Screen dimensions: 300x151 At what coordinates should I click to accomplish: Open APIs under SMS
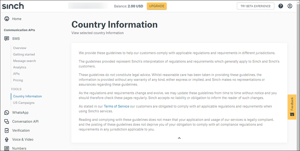(x=16, y=74)
